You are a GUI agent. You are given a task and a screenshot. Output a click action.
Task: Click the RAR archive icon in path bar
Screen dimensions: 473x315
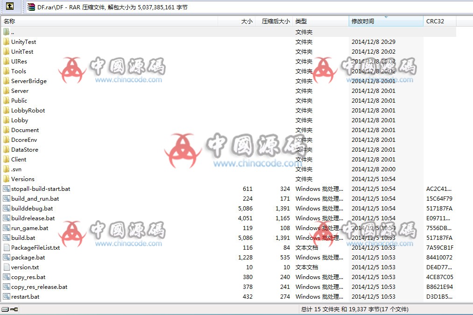click(x=31, y=7)
